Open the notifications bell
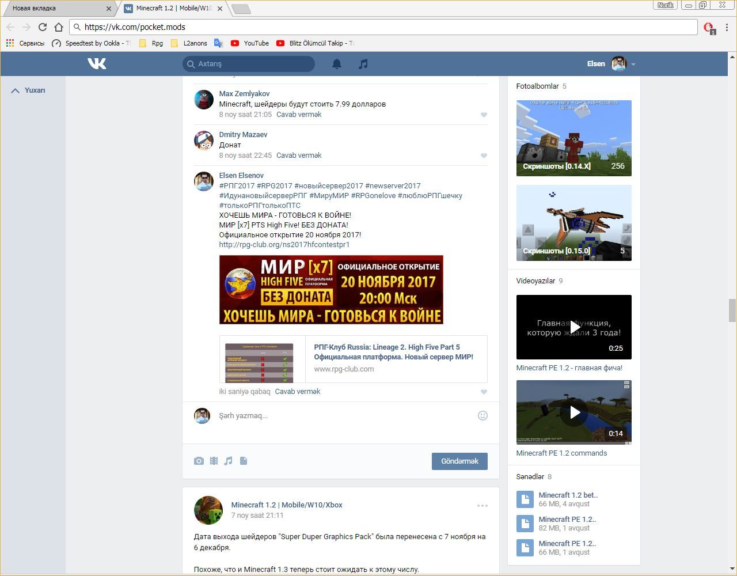This screenshot has height=576, width=737. tap(337, 64)
